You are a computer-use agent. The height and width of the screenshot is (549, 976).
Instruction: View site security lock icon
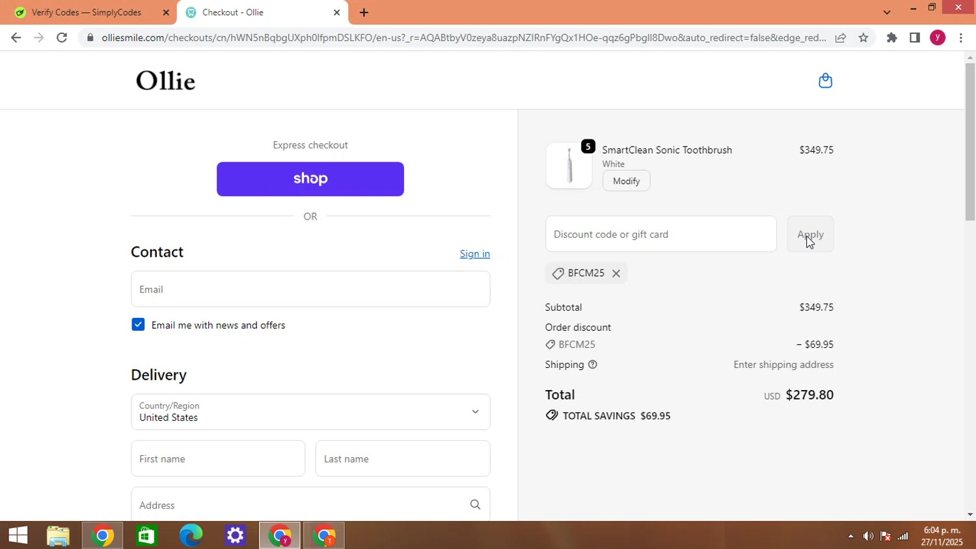tap(90, 38)
